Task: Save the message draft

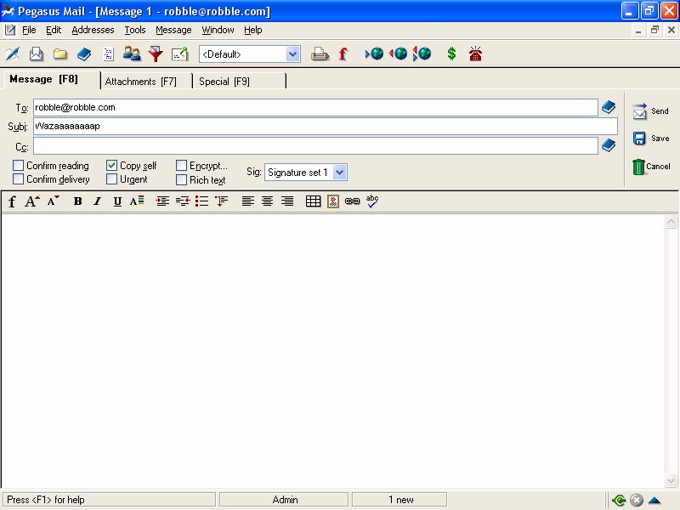Action: pyautogui.click(x=650, y=139)
